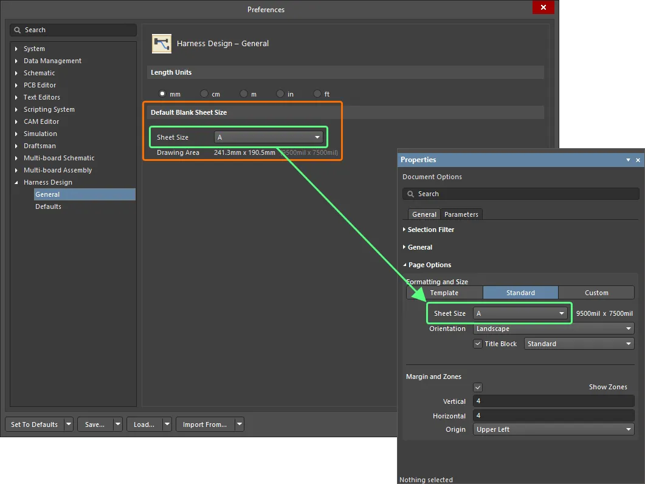Expand the Schematic tree node
Viewport: 645px width, 484px height.
tap(16, 73)
